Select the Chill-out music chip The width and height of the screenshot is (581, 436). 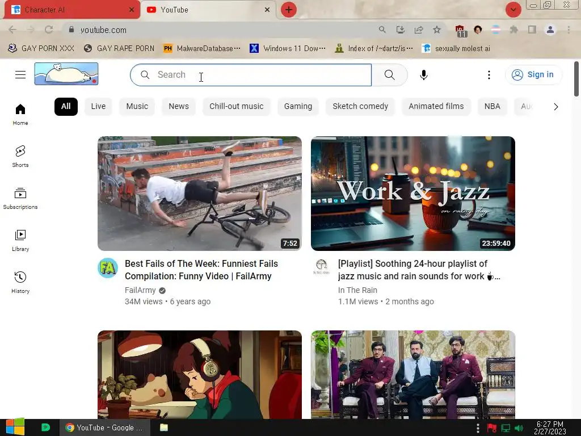tap(237, 106)
